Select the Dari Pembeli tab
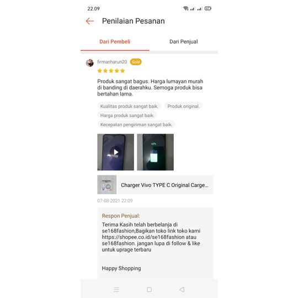Viewport: 298px width, 298px height. [115, 41]
